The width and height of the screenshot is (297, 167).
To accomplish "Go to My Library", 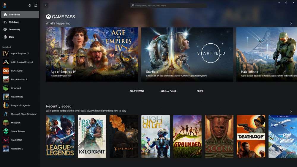I will pyautogui.click(x=14, y=22).
